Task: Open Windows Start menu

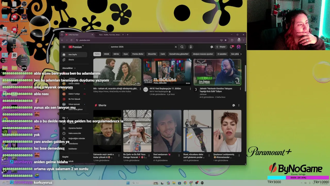Action: point(128,183)
